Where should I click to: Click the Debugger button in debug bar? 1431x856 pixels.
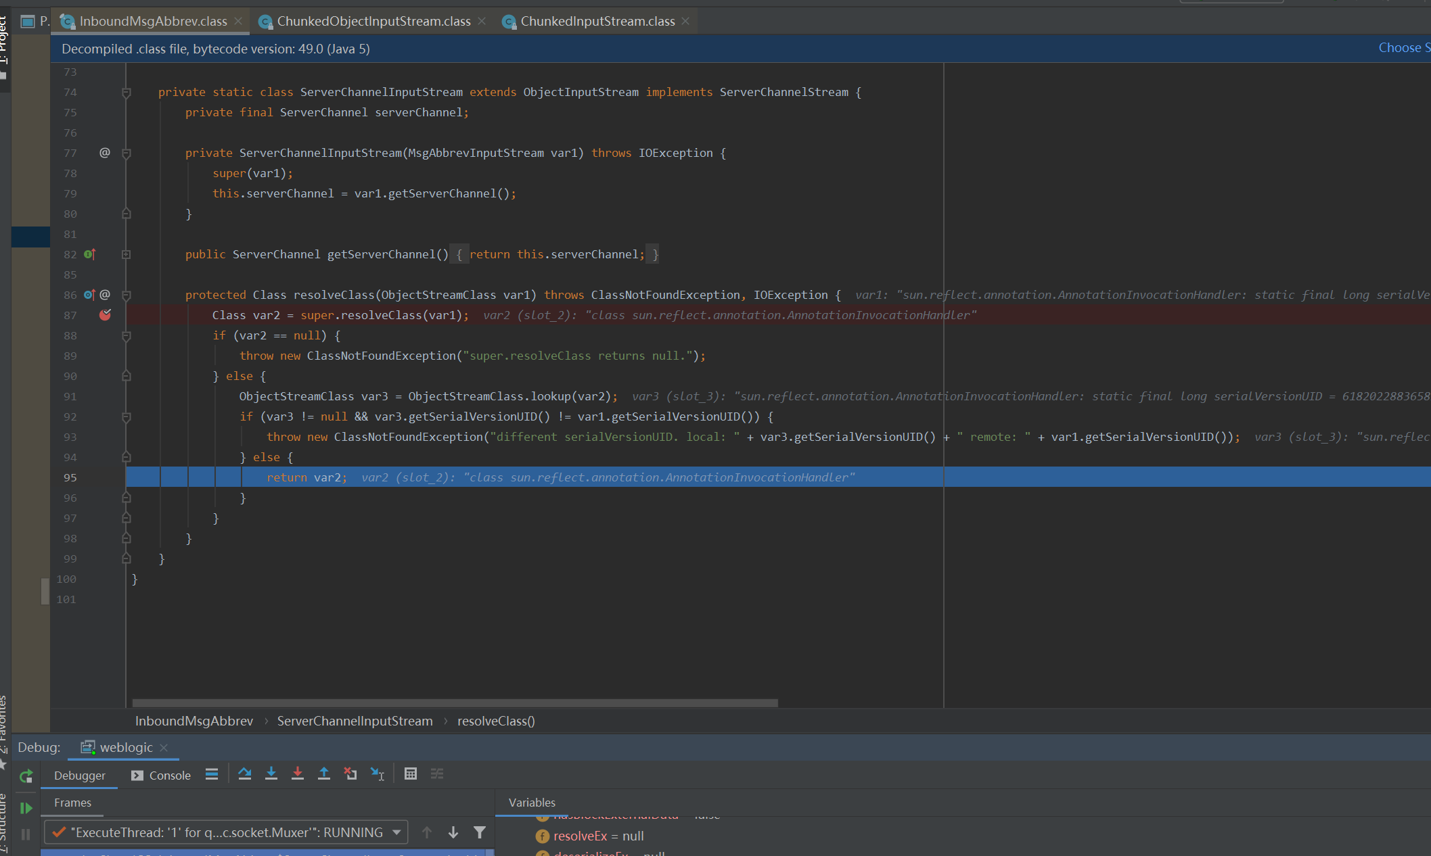point(81,776)
